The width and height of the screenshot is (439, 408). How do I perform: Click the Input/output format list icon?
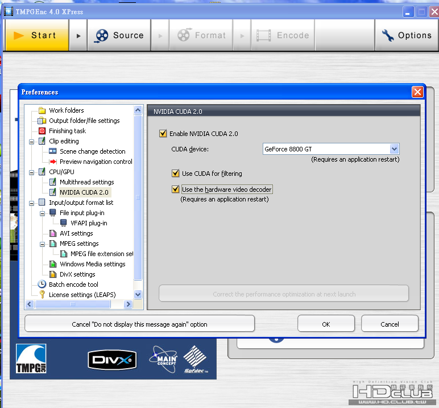point(42,203)
